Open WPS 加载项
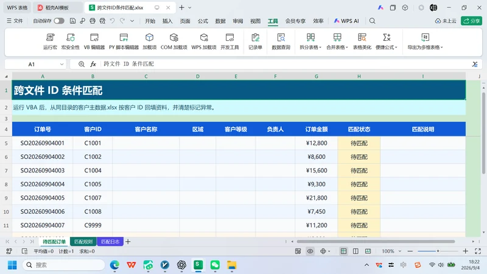Viewport: 487px width, 274px height. (204, 41)
